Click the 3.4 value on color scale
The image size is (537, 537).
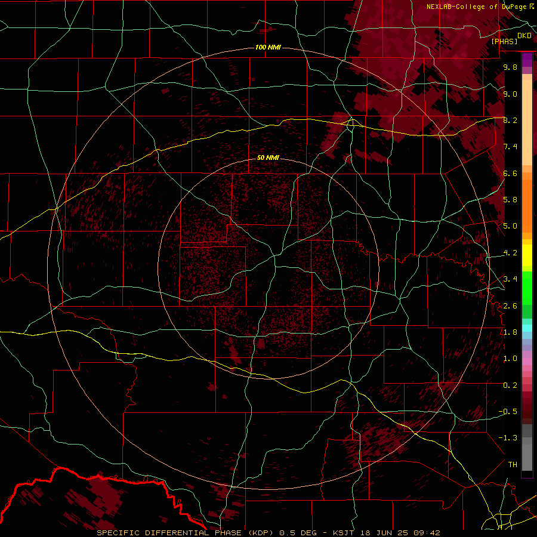tap(510, 279)
